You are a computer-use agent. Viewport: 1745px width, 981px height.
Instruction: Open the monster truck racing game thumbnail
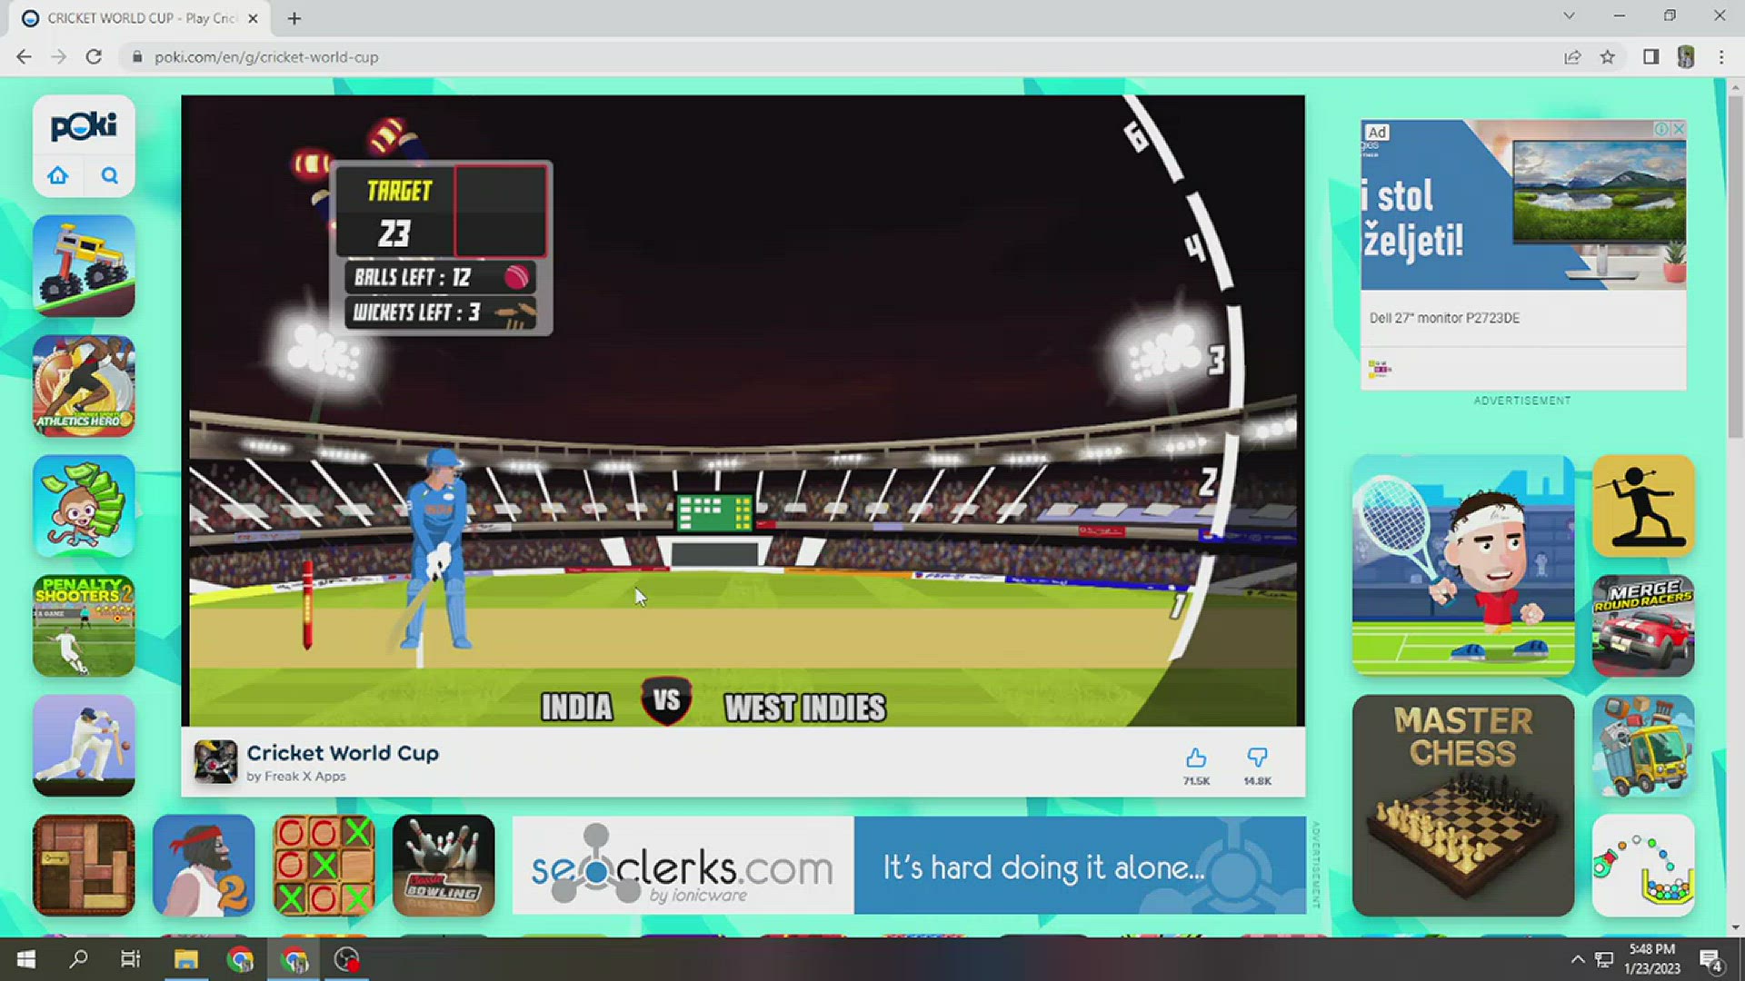(x=83, y=266)
